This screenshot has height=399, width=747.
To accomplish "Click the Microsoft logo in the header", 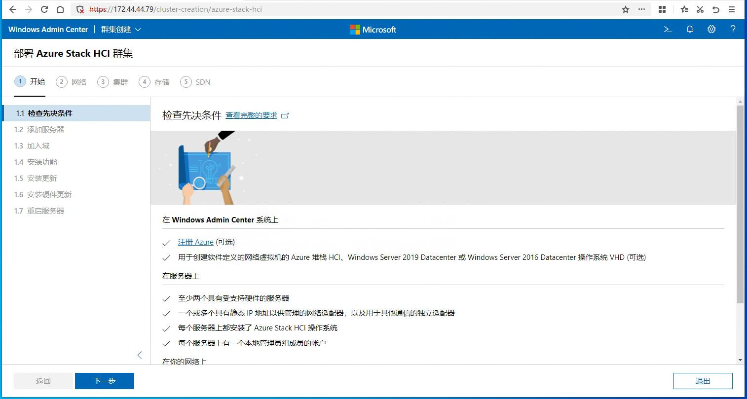I will point(373,30).
